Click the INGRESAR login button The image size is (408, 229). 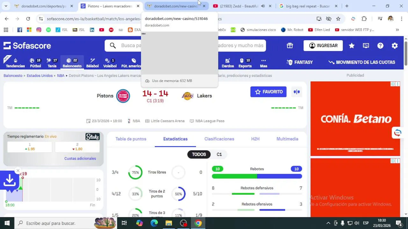(323, 45)
